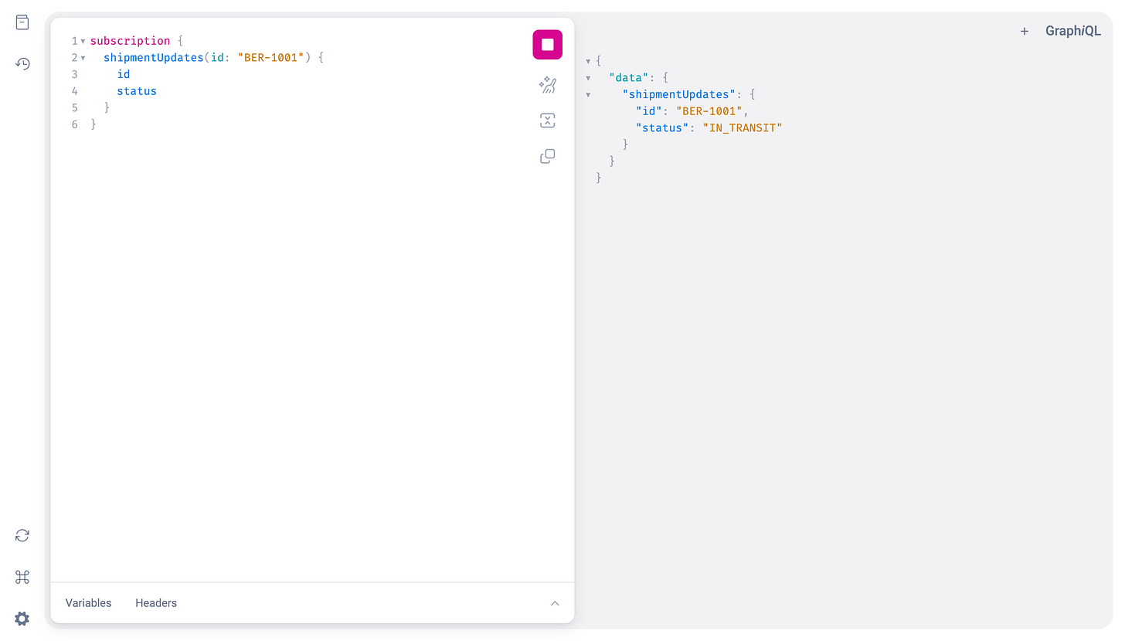Click the "IN_TRANSIT" value in response
Screen dimensions: 1125x641
coord(743,128)
